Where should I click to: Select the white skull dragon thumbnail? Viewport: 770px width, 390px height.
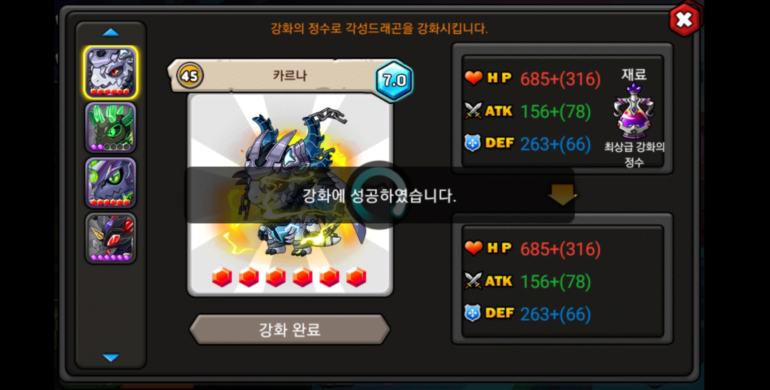click(111, 72)
